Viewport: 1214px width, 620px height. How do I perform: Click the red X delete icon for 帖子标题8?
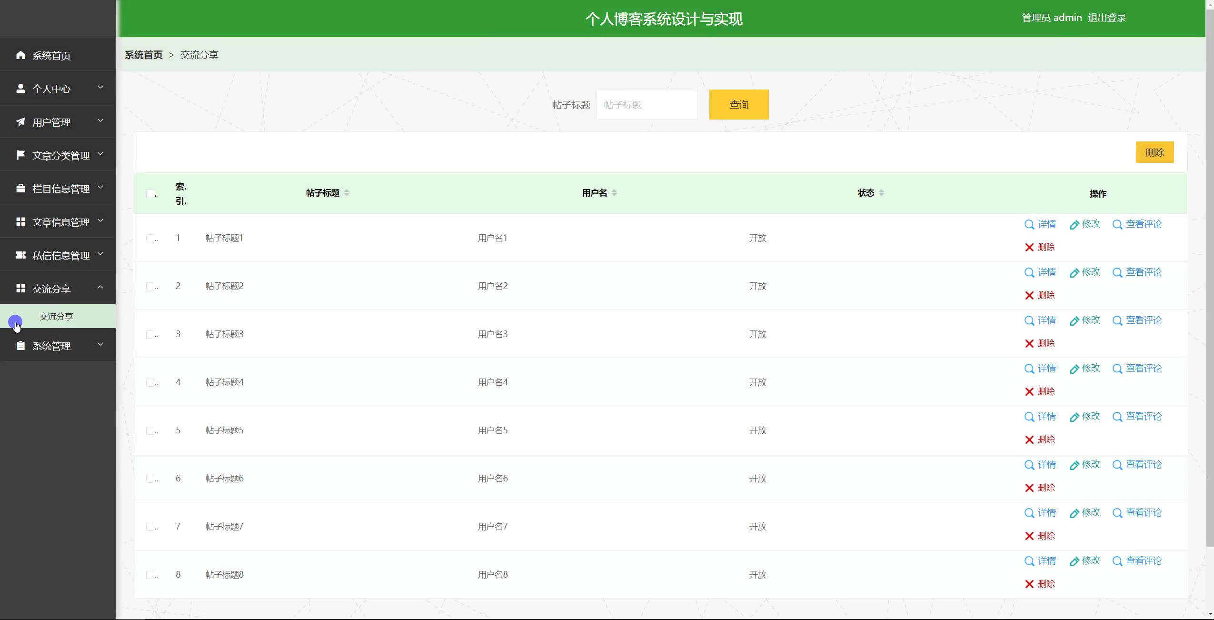1029,584
